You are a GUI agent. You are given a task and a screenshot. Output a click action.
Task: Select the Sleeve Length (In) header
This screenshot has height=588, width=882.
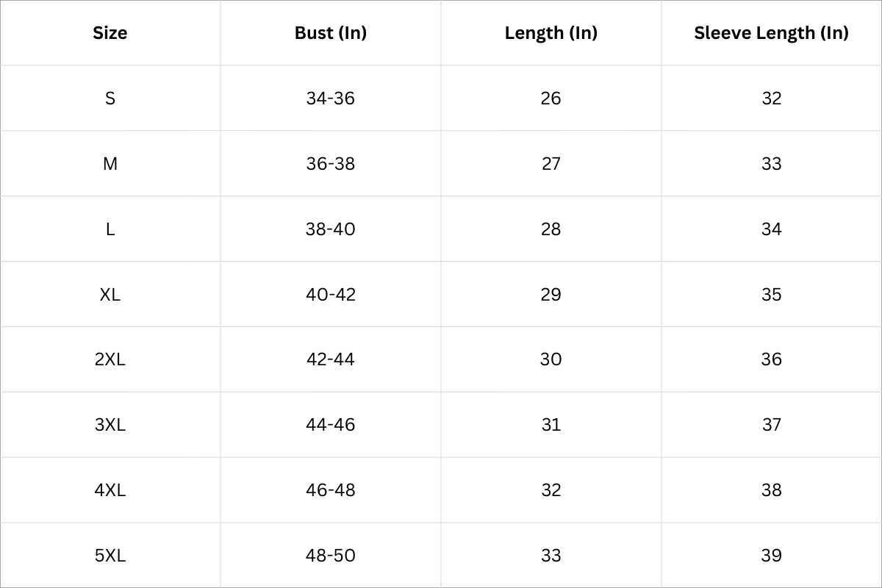771,33
